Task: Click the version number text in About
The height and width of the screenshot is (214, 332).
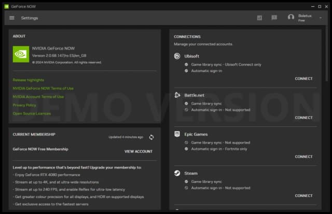Action: (x=59, y=55)
